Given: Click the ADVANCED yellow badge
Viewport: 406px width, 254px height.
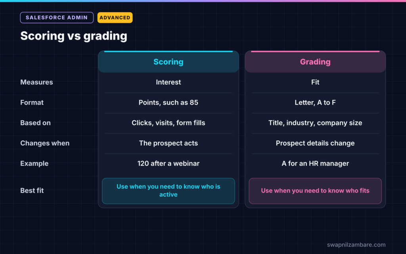Looking at the screenshot, I should click(x=115, y=17).
